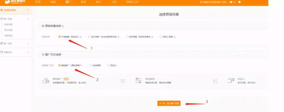Click chevron on 选择营销场景 sidebar step
Image resolution: width=284 pixels, height=112 pixels.
click(28, 10)
